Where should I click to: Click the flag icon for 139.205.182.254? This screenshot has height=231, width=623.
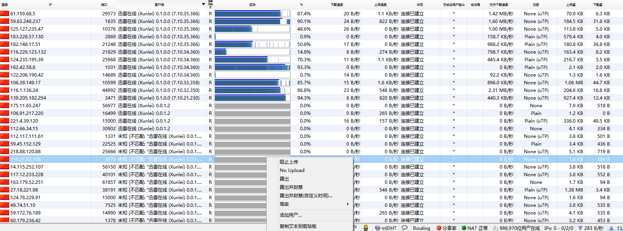point(5,98)
